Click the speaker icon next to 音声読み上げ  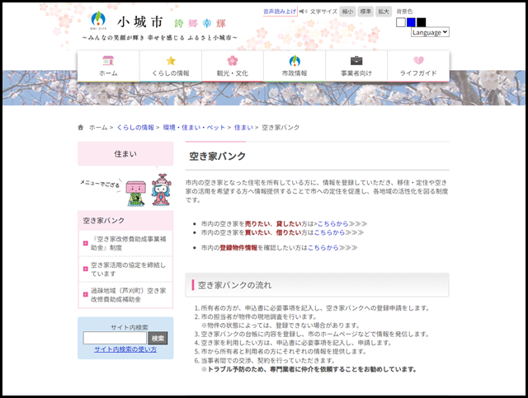click(303, 12)
